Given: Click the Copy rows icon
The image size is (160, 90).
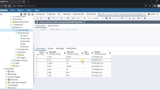Looking at the screenshot, I should pos(62,18).
